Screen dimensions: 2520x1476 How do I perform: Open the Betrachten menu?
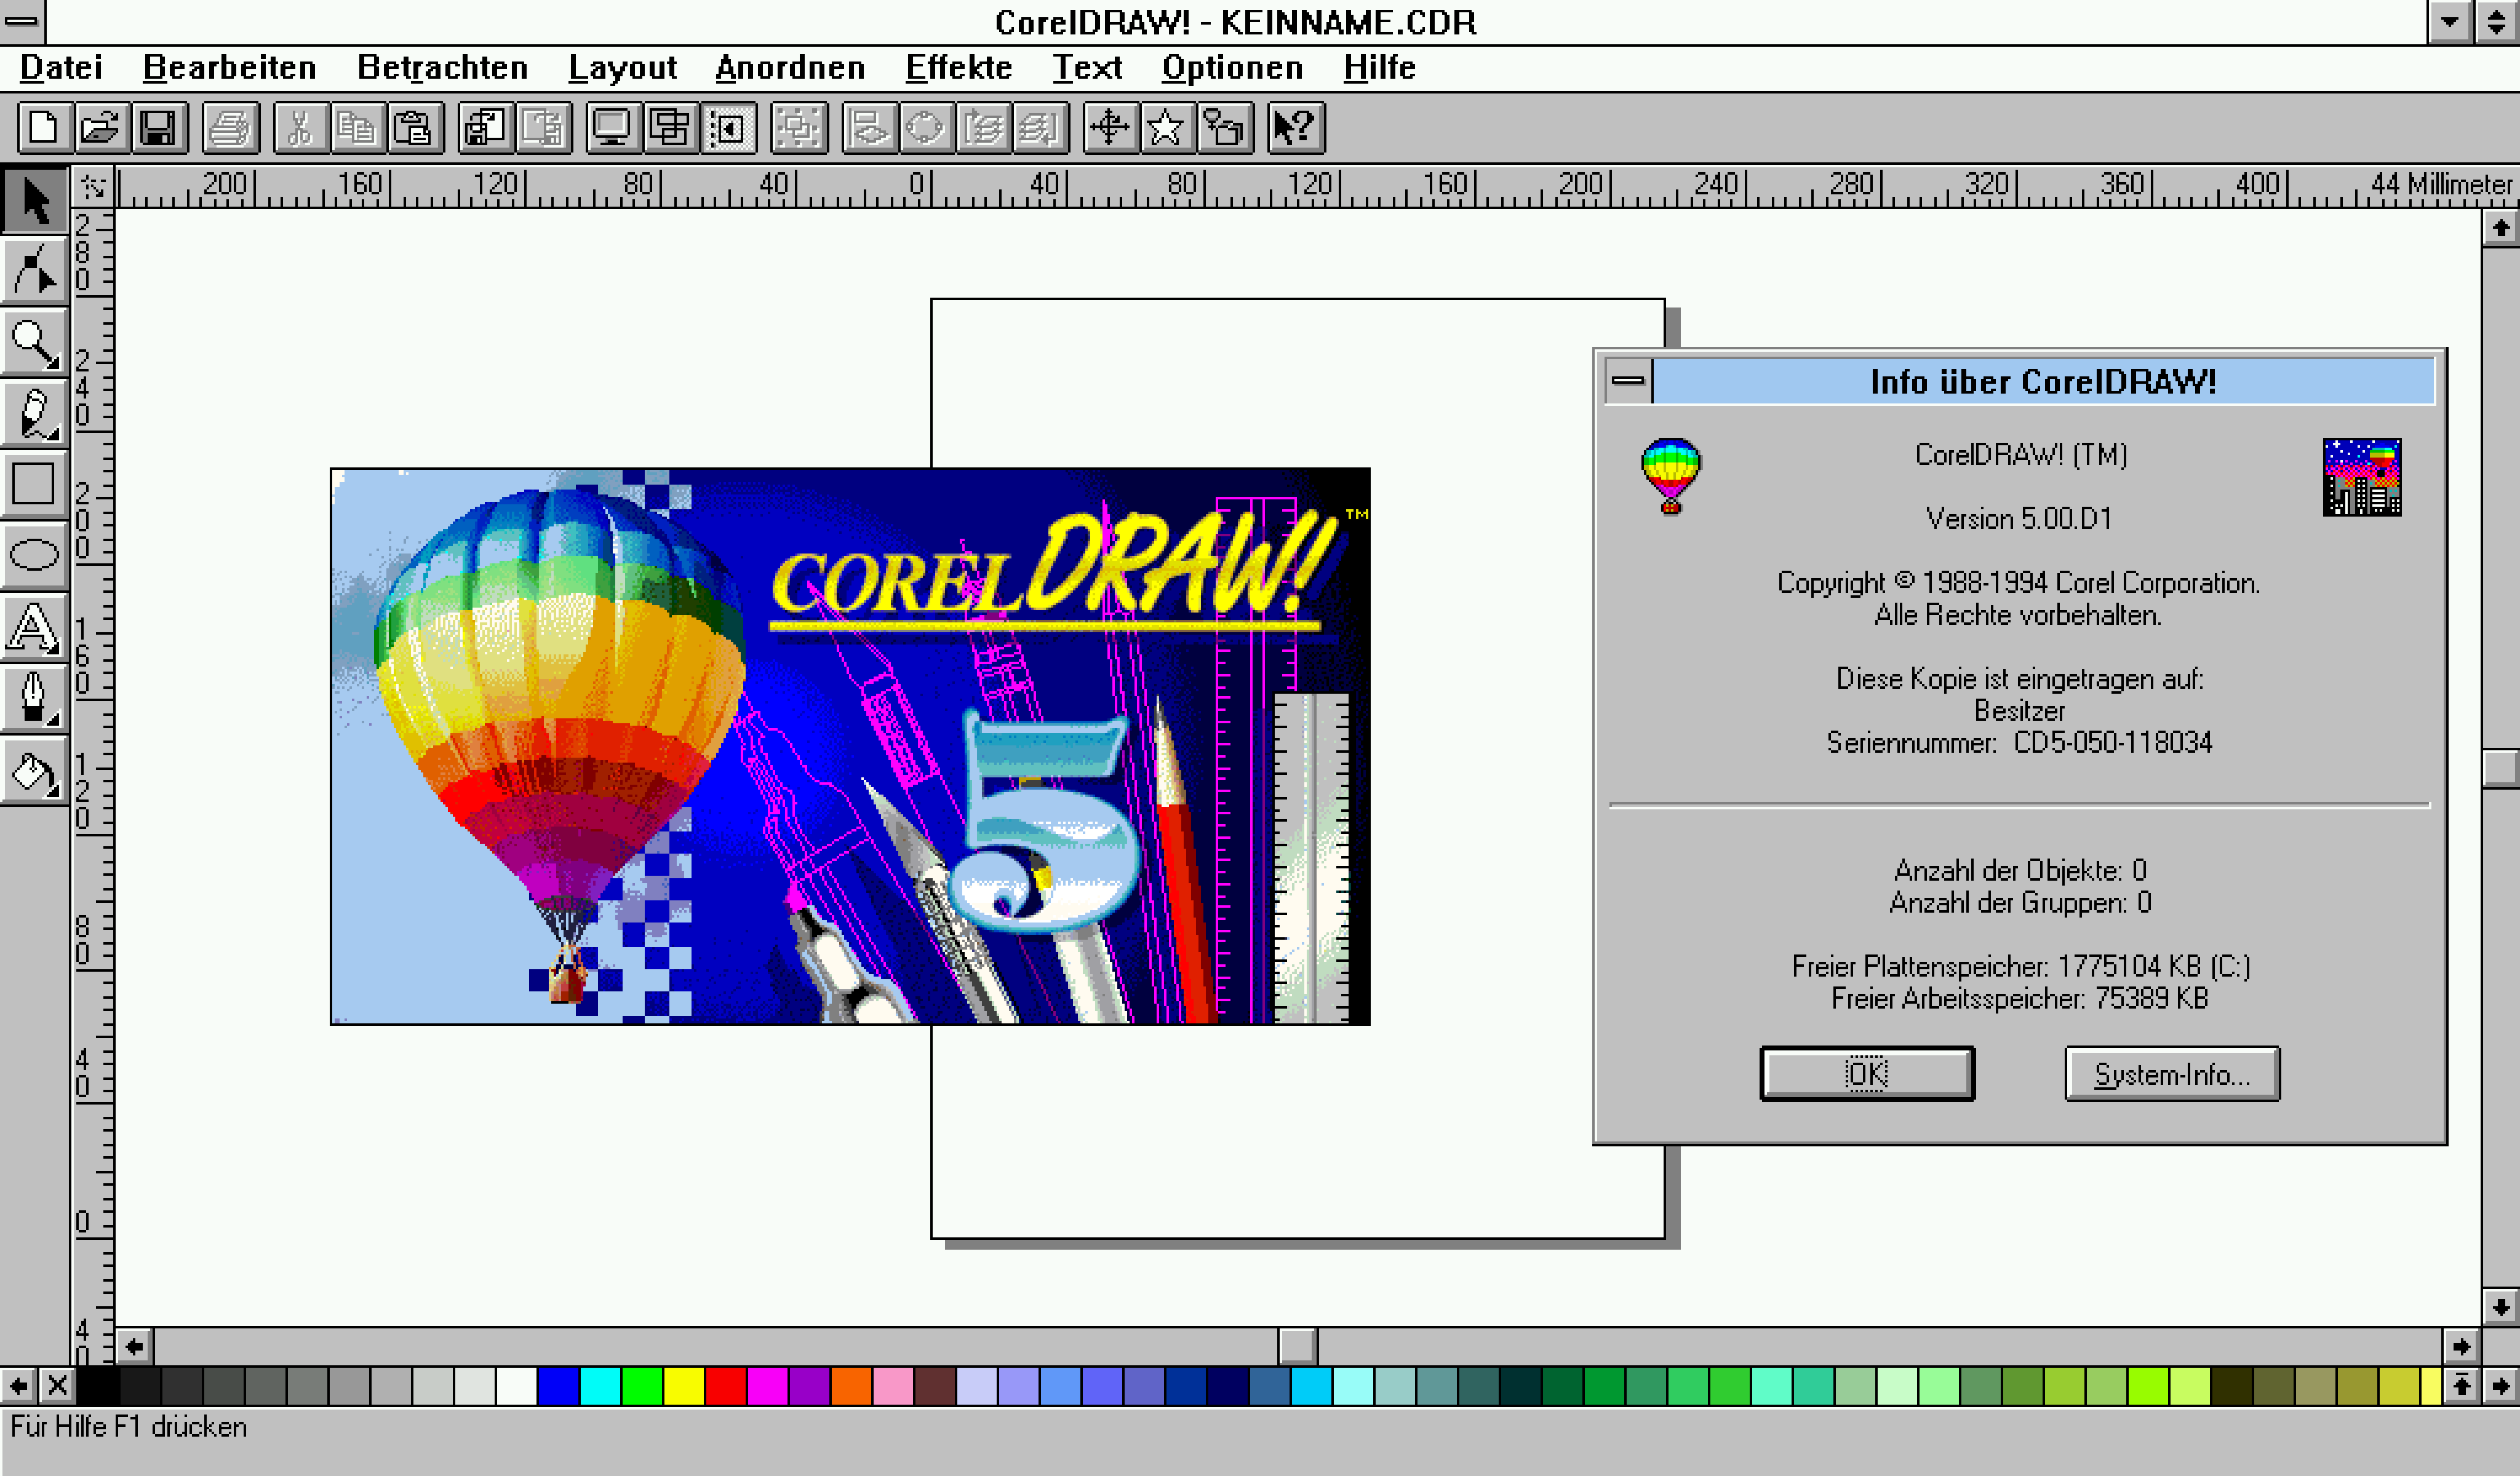[443, 68]
